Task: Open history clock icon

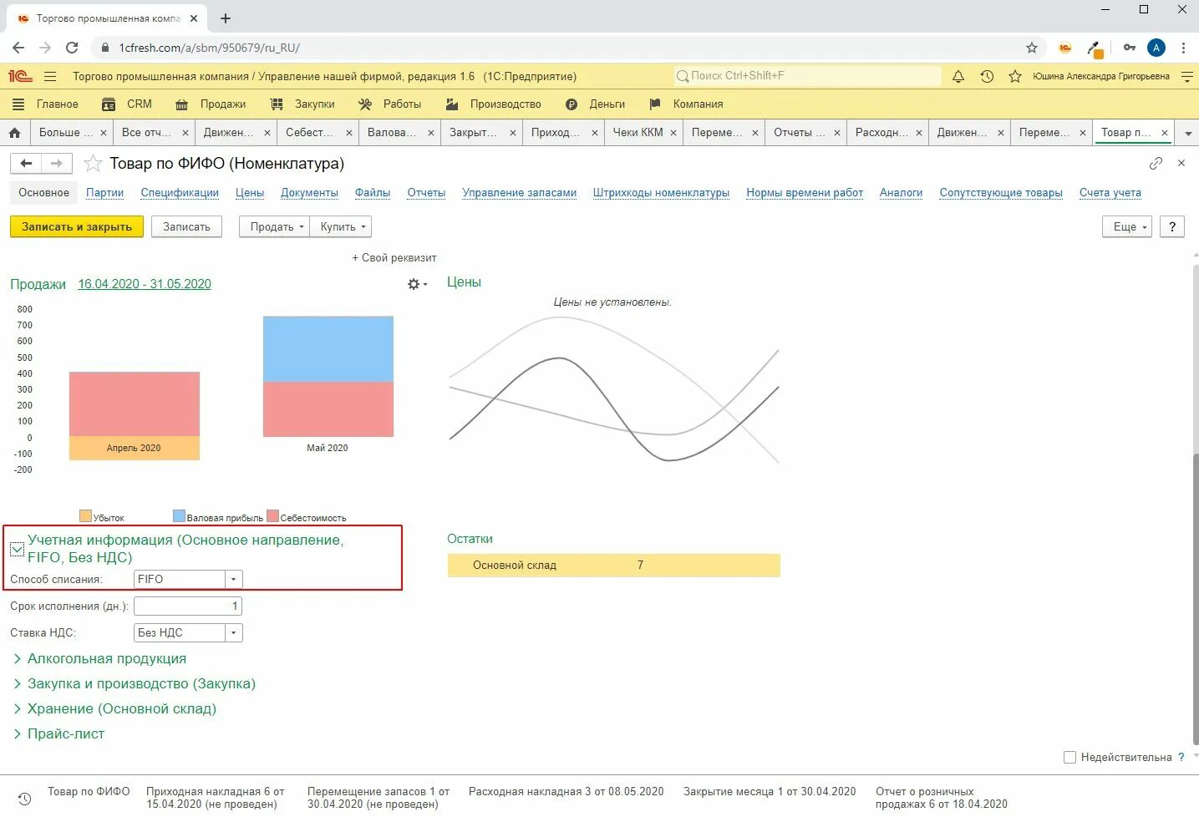Action: click(987, 76)
